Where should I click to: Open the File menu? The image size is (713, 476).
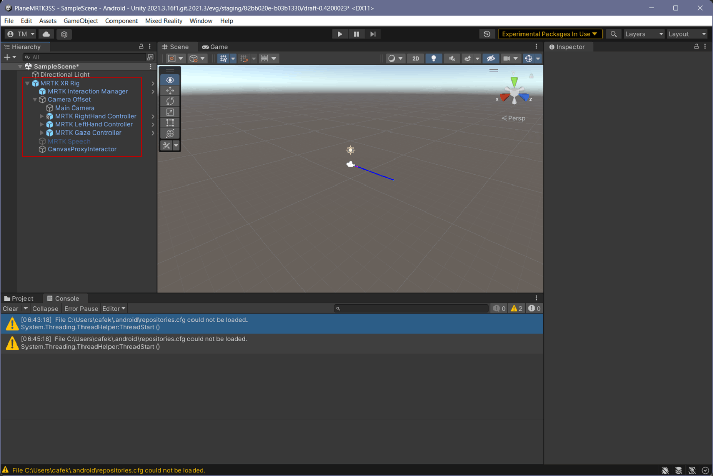tap(9, 21)
